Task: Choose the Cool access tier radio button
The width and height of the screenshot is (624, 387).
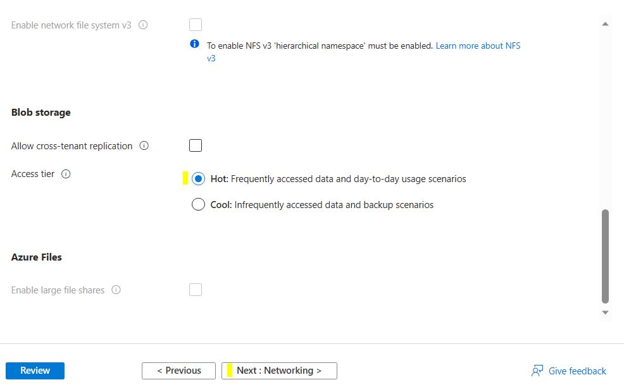Action: [x=198, y=205]
